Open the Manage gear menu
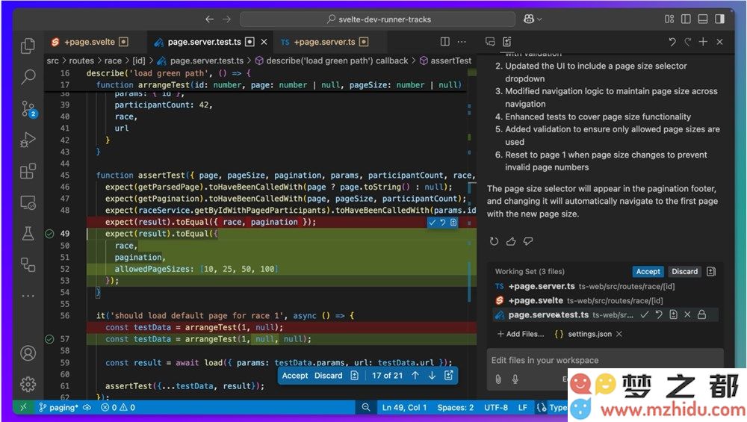 (28, 384)
